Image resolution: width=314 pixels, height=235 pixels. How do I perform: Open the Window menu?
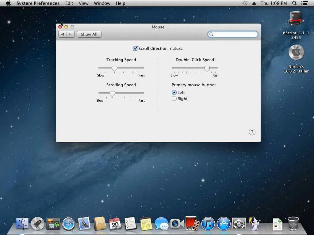click(x=102, y=3)
